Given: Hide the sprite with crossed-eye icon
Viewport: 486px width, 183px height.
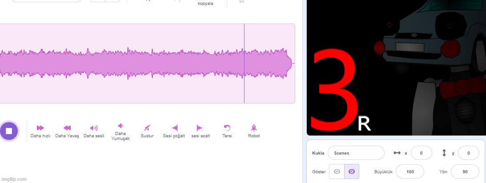Looking at the screenshot, I should [x=351, y=171].
